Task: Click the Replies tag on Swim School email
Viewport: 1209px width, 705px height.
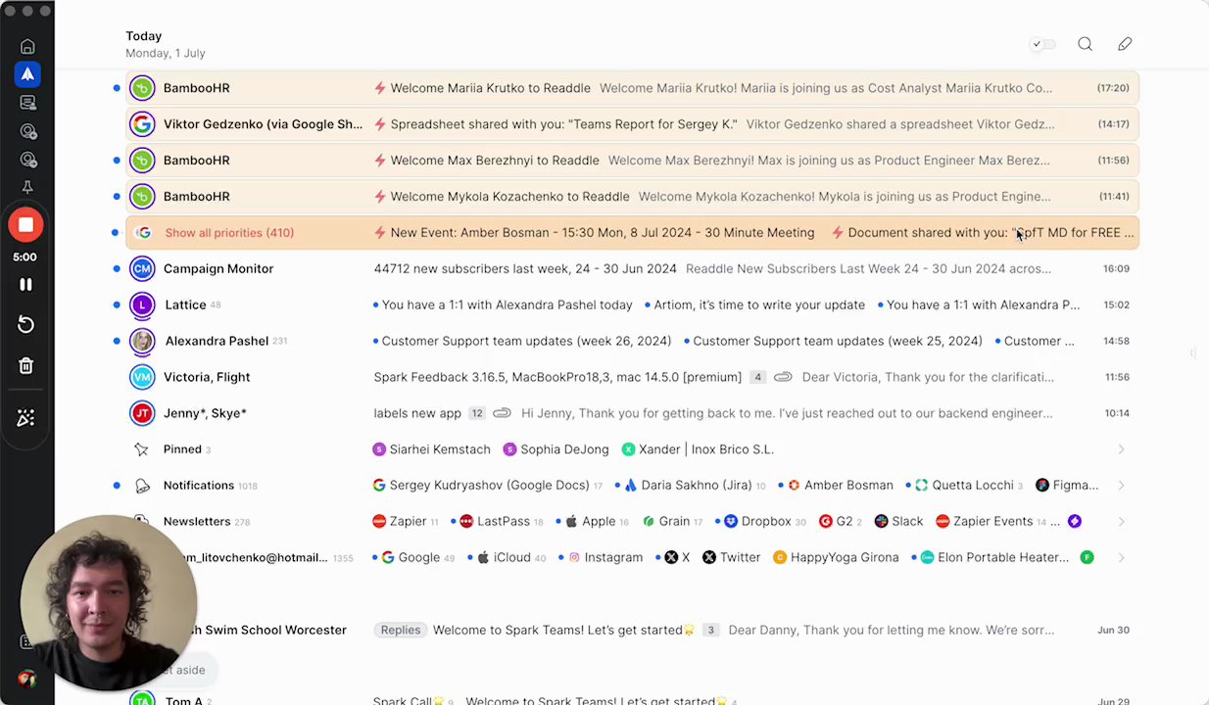Action: pos(400,630)
